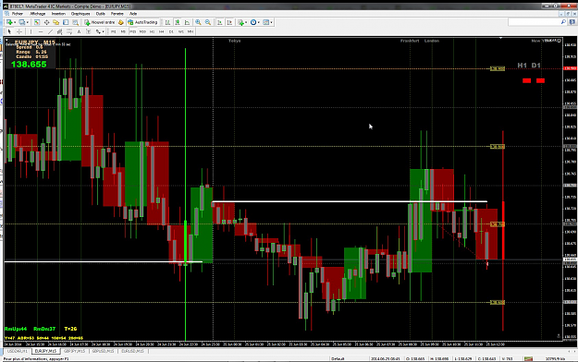
Task: Open the Fichier menu
Action: coord(18,14)
